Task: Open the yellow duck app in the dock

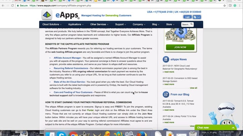Action: pyautogui.click(x=107, y=133)
